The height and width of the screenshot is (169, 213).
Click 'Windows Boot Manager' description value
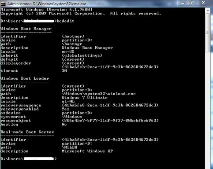87,48
